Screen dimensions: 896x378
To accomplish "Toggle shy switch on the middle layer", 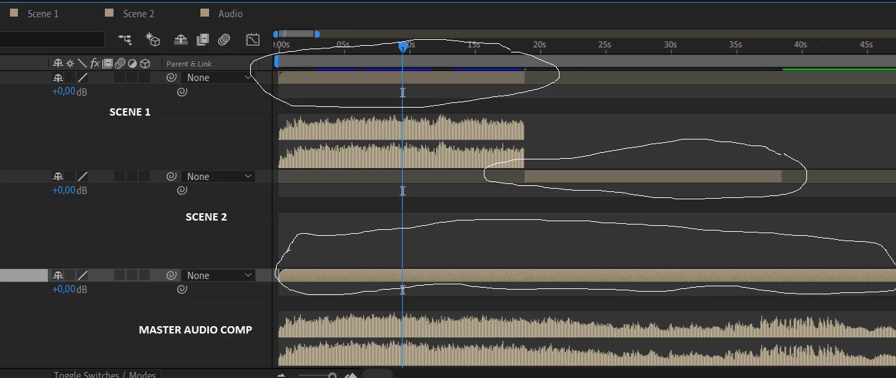I will [58, 176].
